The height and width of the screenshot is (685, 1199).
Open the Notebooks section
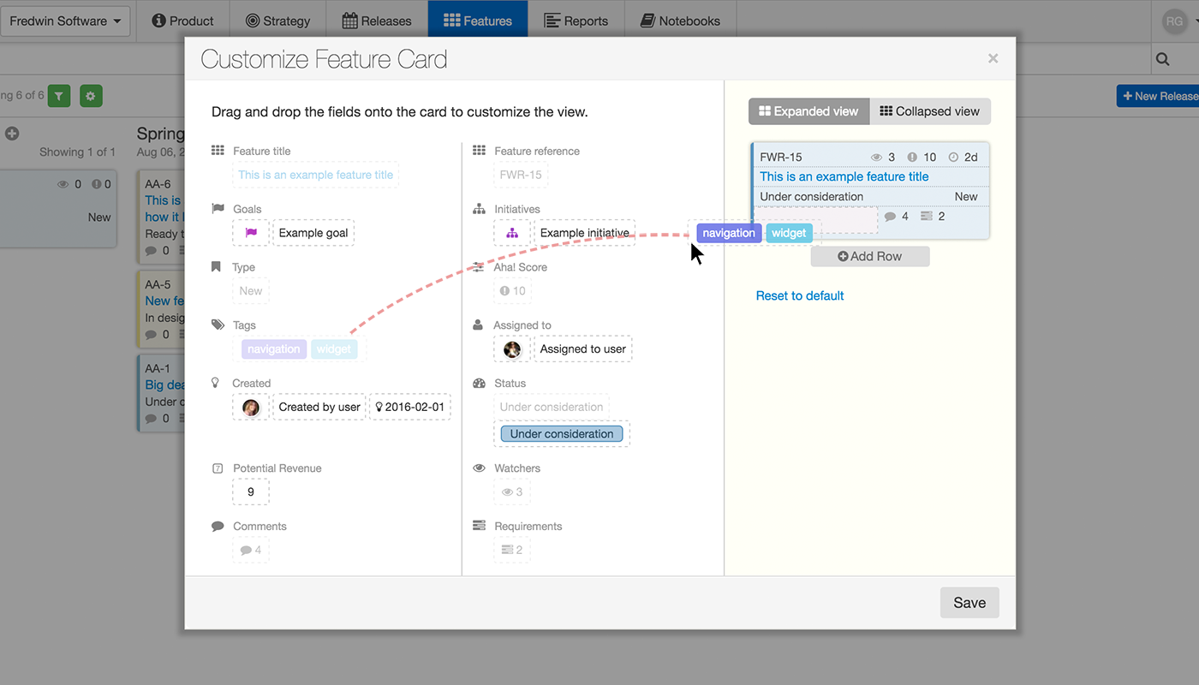679,19
